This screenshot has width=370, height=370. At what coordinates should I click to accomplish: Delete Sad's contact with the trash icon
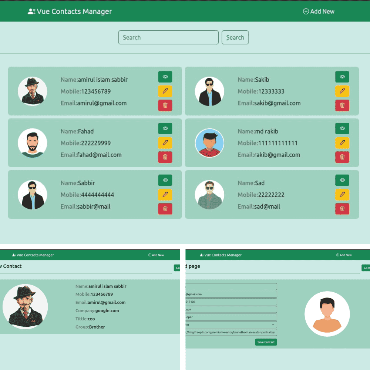(x=342, y=209)
